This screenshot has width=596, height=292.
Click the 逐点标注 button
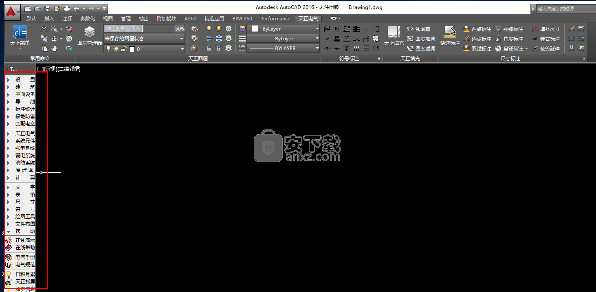[x=477, y=39]
